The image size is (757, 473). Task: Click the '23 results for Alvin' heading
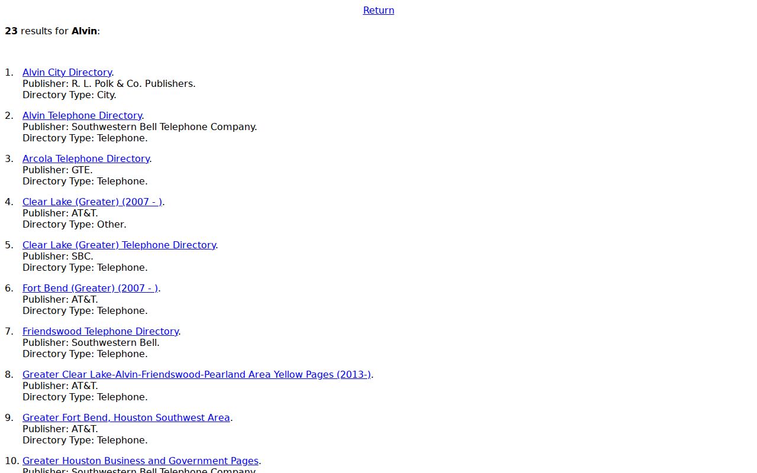click(52, 31)
